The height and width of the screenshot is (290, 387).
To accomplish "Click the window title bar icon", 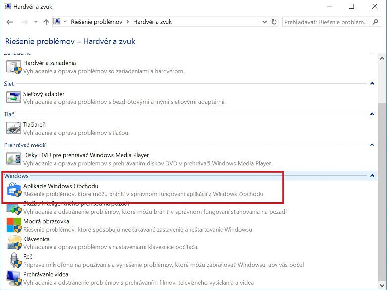I will (7, 6).
